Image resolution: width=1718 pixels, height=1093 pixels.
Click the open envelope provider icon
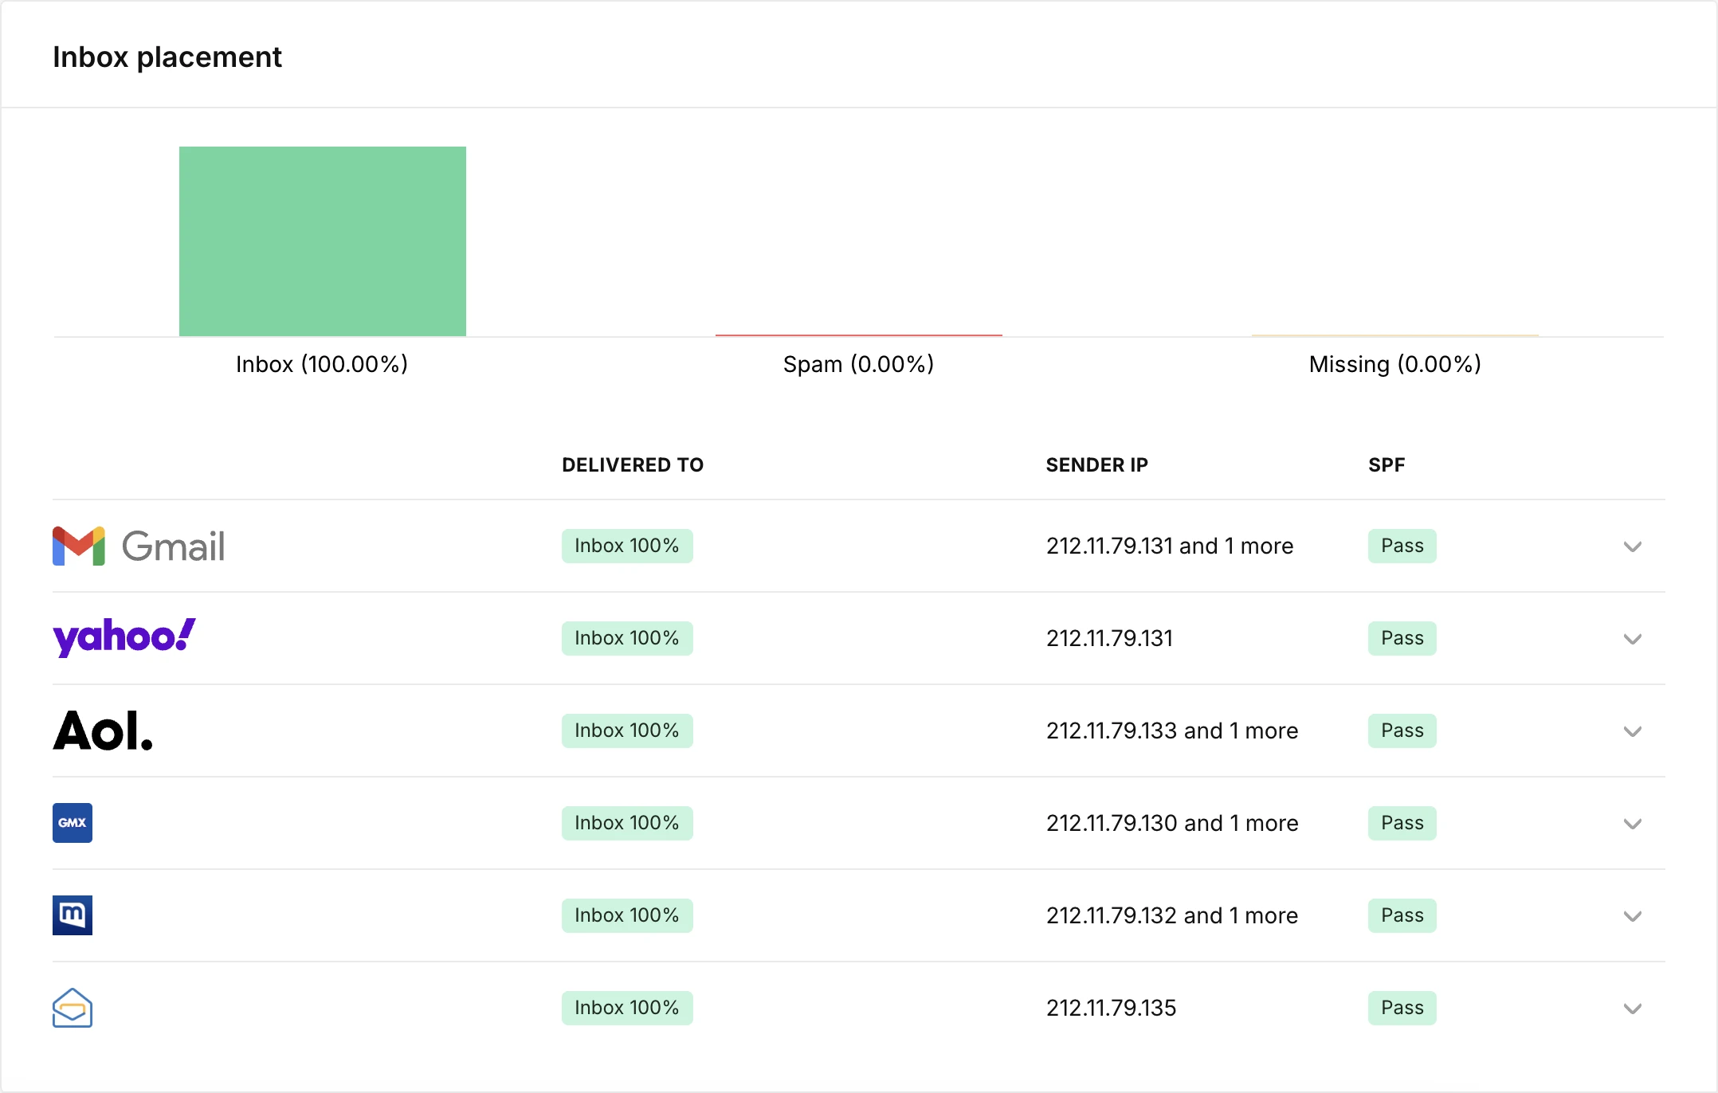(x=73, y=1008)
